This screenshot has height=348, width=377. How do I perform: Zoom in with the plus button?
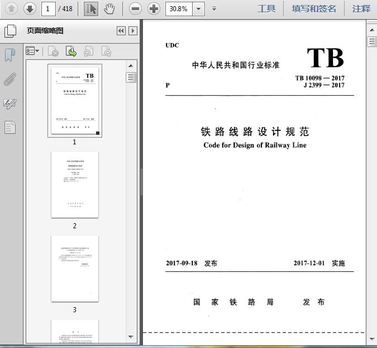click(154, 9)
